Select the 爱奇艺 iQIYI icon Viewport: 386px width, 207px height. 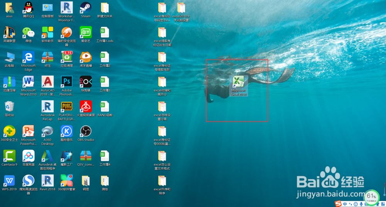click(86, 34)
